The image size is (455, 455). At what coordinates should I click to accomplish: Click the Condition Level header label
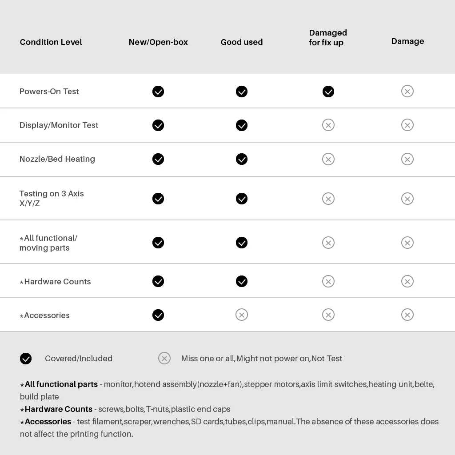pyautogui.click(x=51, y=42)
